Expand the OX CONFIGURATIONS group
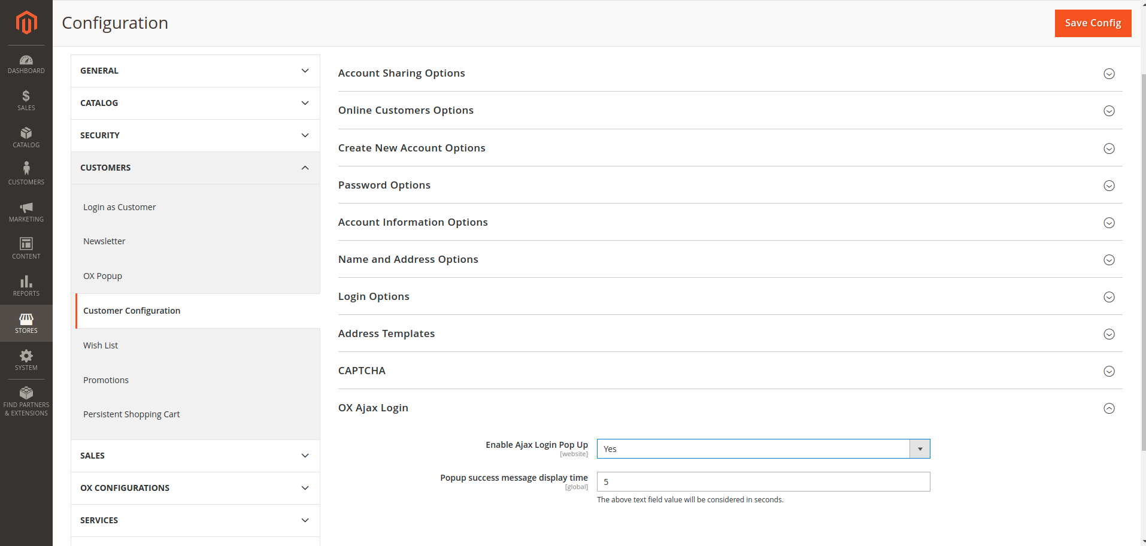The height and width of the screenshot is (546, 1146). 195,488
